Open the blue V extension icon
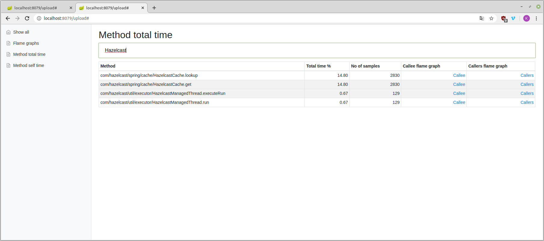 click(x=513, y=18)
